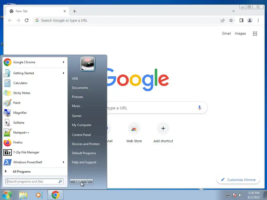Open Music from Start menu
Viewport: 267px width, 200px height.
tap(76, 106)
